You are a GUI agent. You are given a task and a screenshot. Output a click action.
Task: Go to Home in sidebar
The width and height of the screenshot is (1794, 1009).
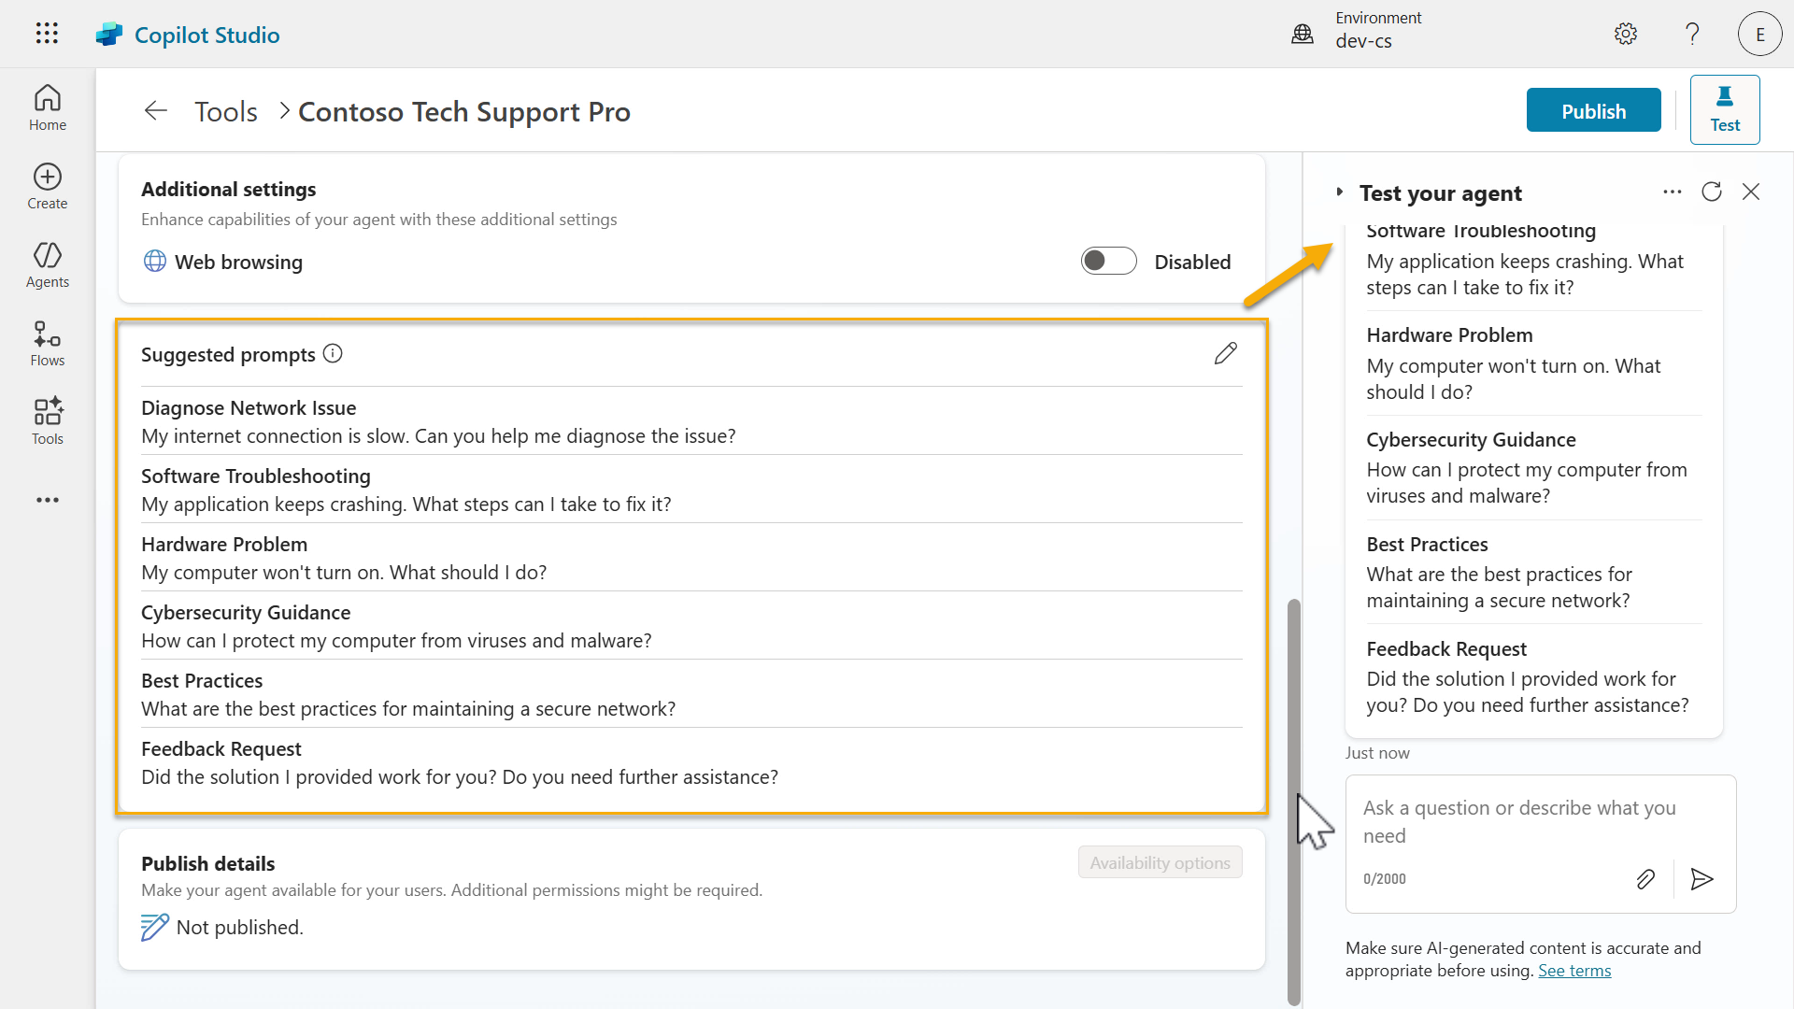(48, 108)
